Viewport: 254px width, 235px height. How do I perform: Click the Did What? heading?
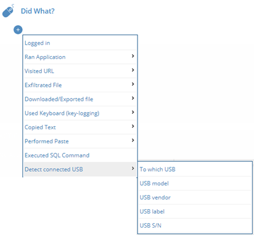[38, 11]
